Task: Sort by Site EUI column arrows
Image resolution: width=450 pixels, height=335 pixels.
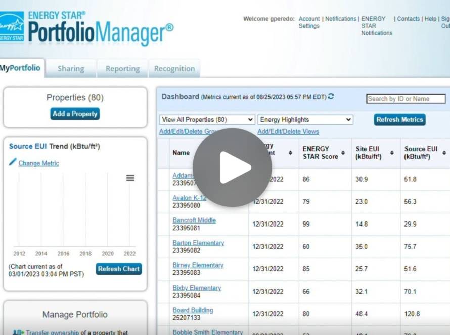Action: [392, 153]
